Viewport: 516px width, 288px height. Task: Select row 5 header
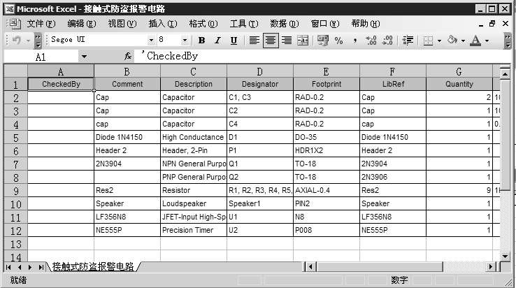tap(16, 137)
